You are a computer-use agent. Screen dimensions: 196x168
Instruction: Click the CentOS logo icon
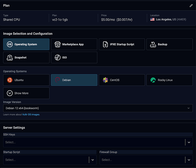(x=105, y=80)
